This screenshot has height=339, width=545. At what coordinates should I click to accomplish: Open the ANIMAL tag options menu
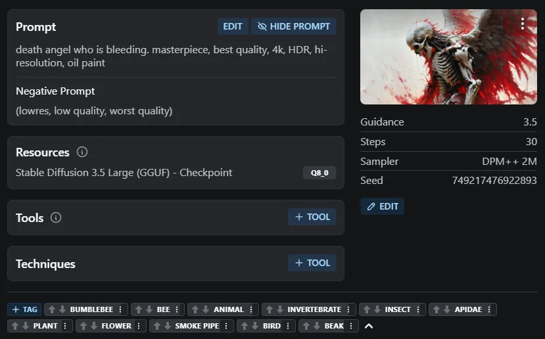251,309
